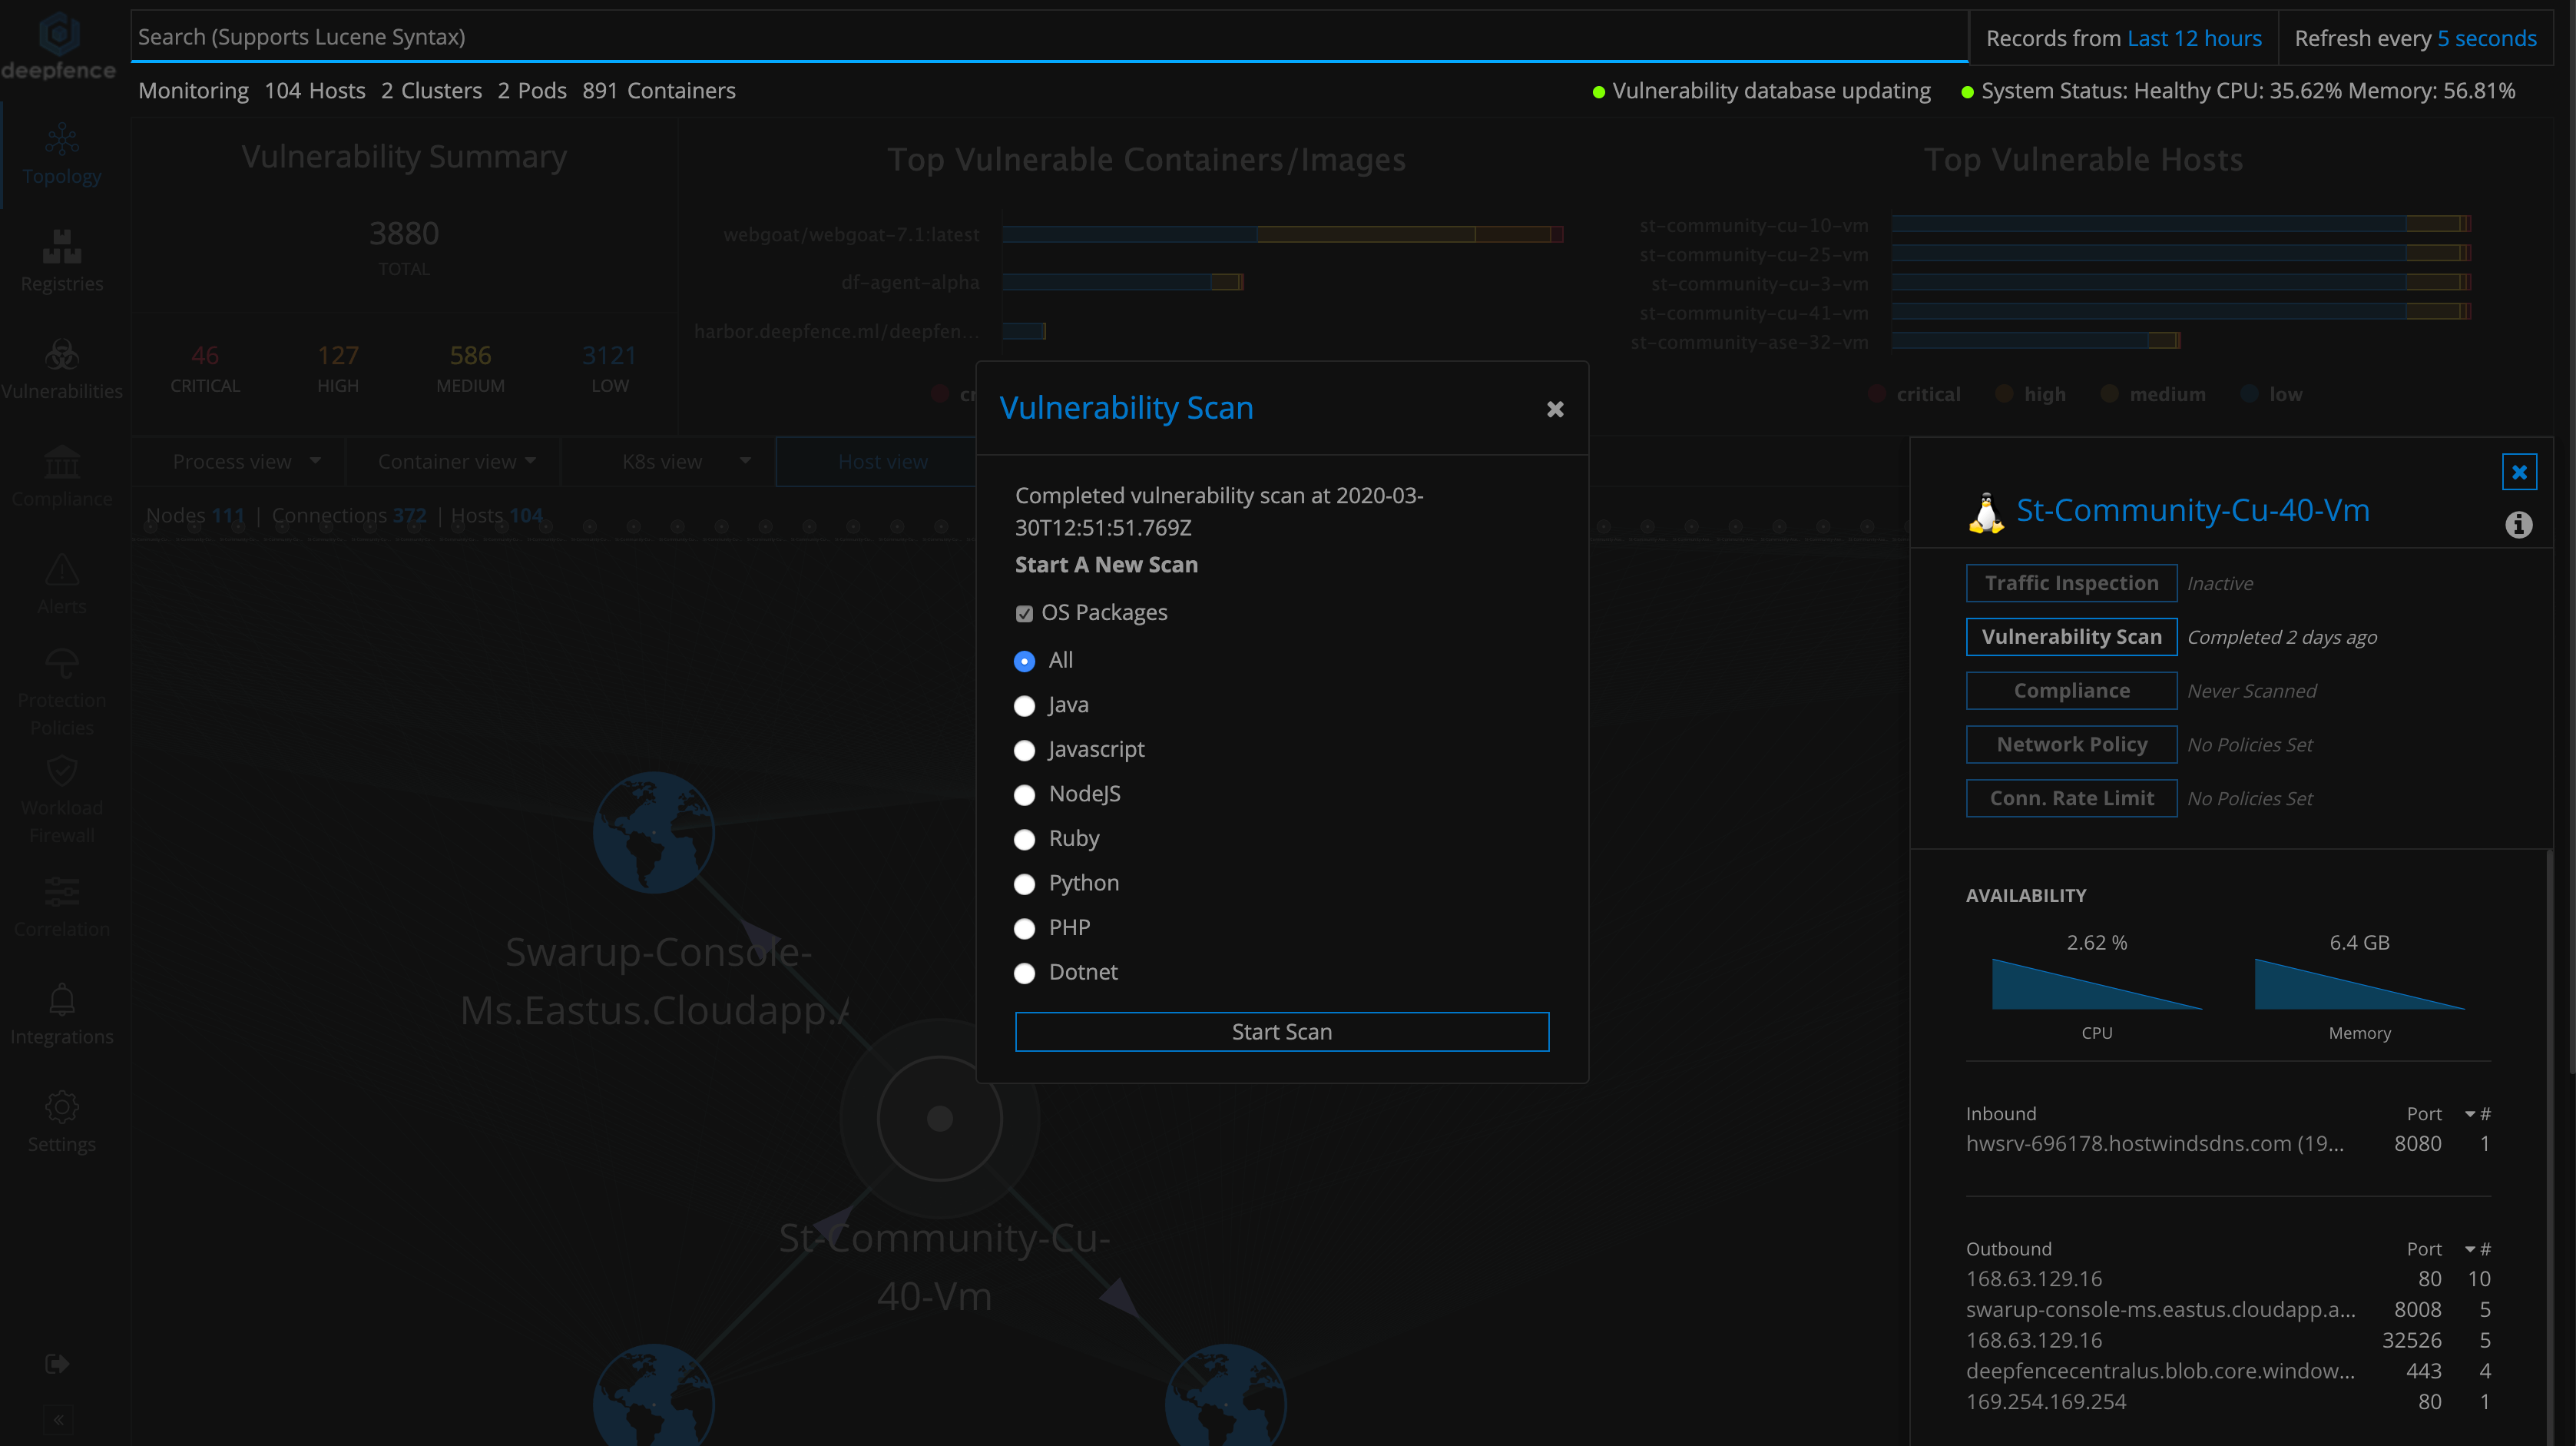Click info icon in host details panel

pyautogui.click(x=2518, y=524)
